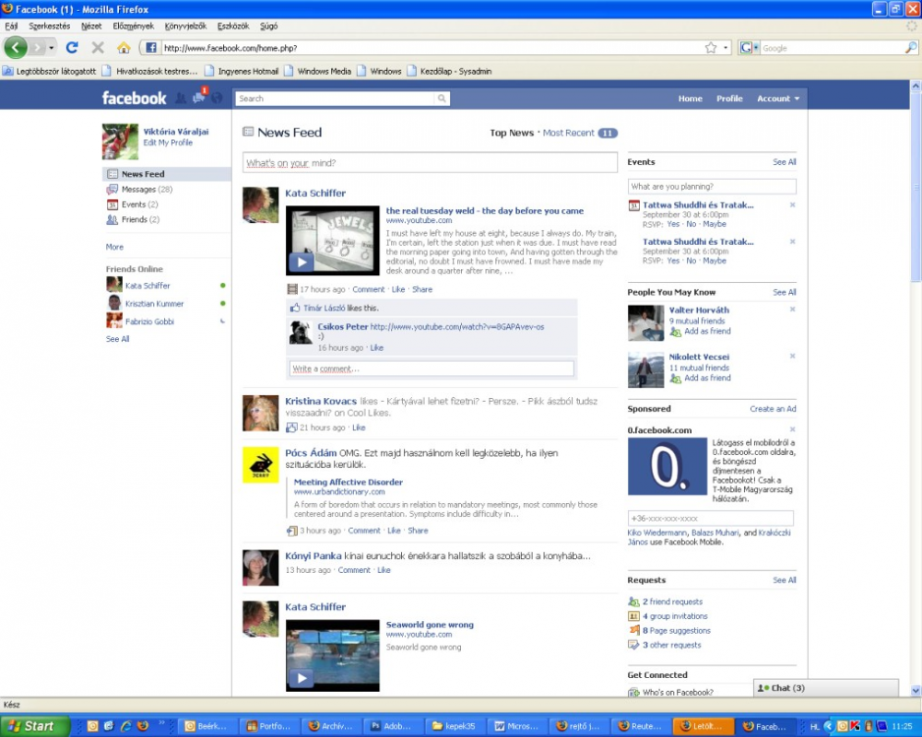
Task: Remove Nikolett Vecsei suggestion with X
Action: 792,357
